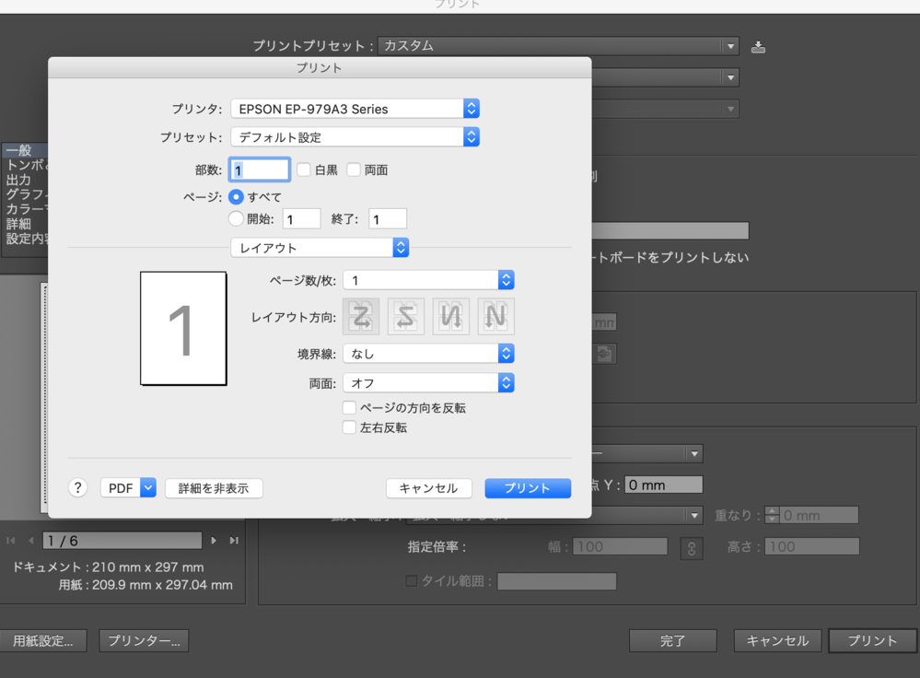This screenshot has width=920, height=678.
Task: Enable the 白黒 checkbox
Action: coord(304,169)
